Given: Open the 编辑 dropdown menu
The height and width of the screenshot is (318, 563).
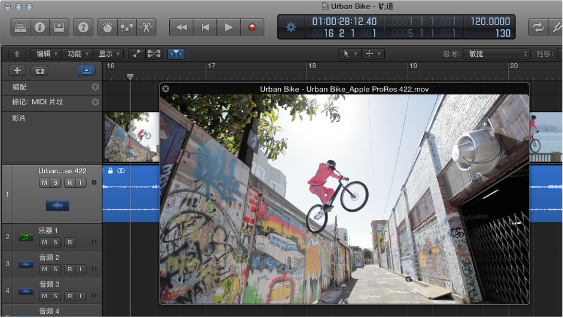Looking at the screenshot, I should [x=47, y=54].
